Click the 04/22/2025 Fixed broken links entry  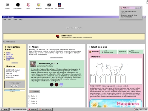(x=12, y=76)
